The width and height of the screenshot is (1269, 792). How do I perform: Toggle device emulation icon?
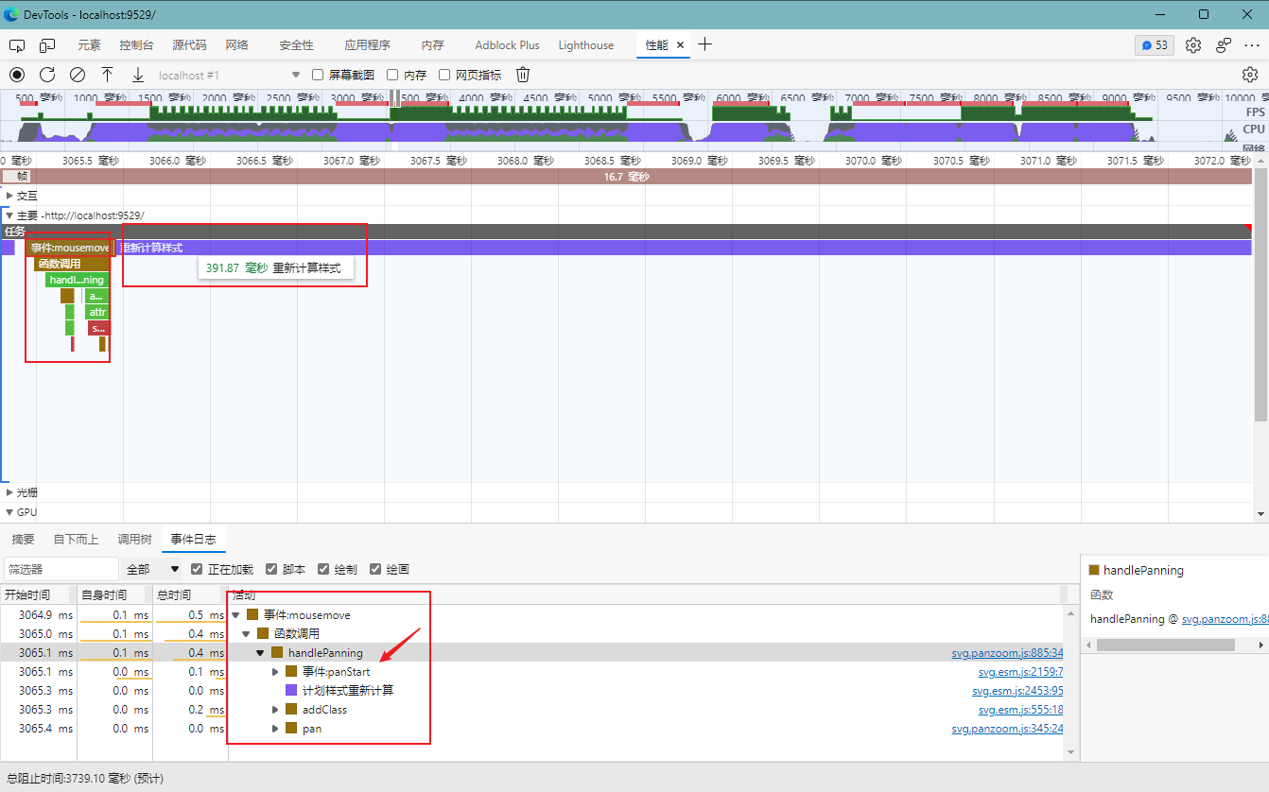47,45
